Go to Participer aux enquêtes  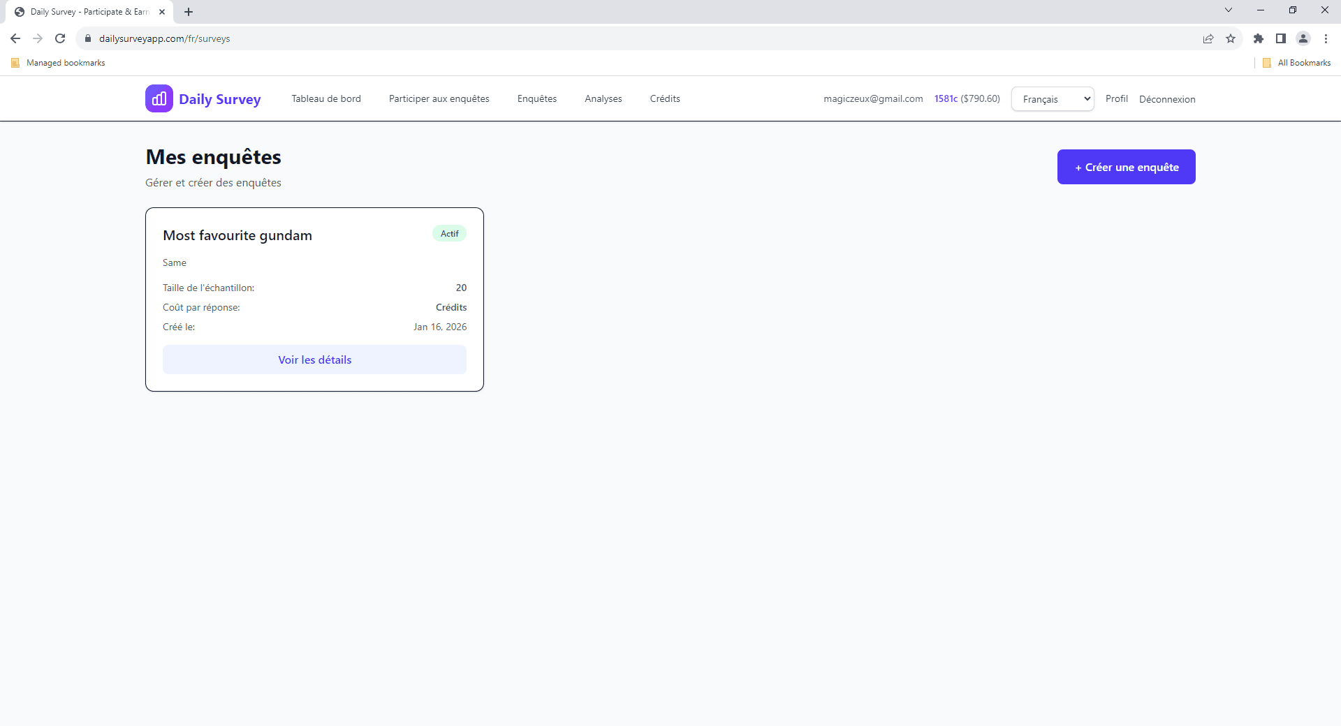coord(439,98)
